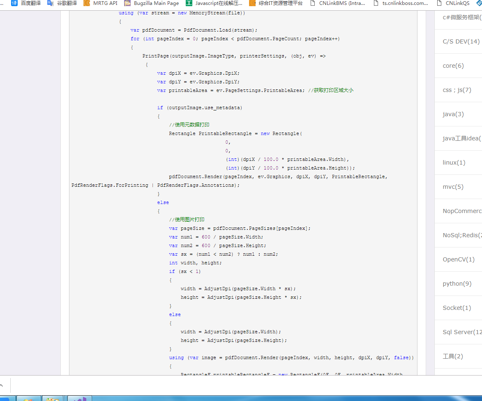Open the Bugzilla Main Page bookmark
This screenshot has height=401, width=482.
[x=152, y=3]
